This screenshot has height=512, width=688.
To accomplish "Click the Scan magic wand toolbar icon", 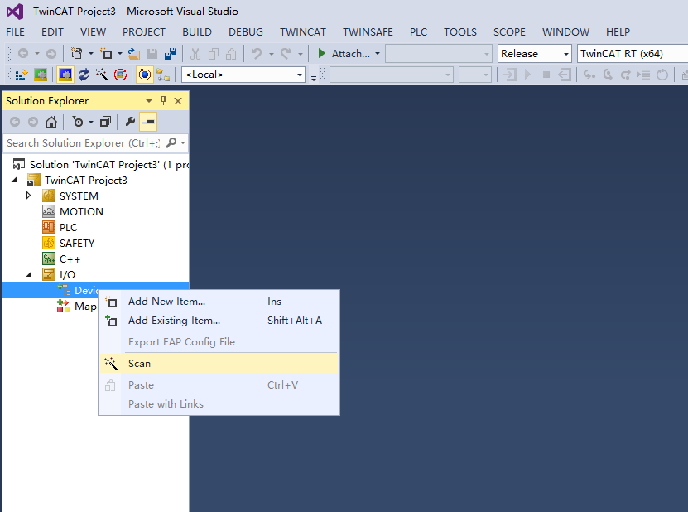I will [102, 75].
